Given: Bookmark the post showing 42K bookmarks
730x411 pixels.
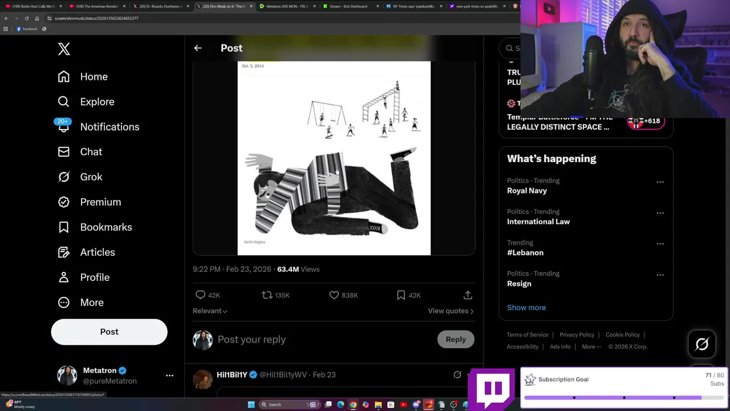Looking at the screenshot, I should click(x=401, y=295).
